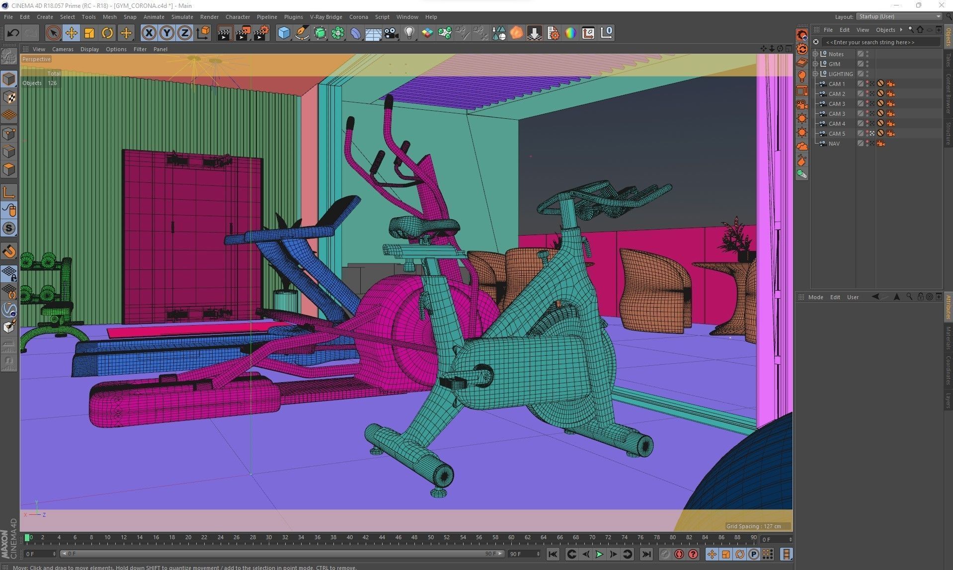The image size is (953, 570).
Task: Click the timeline end frame stepper
Action: pyautogui.click(x=538, y=554)
